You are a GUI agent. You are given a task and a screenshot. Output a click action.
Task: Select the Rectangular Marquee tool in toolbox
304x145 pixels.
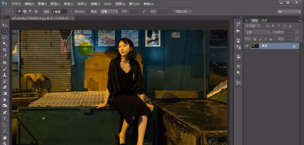5,31
